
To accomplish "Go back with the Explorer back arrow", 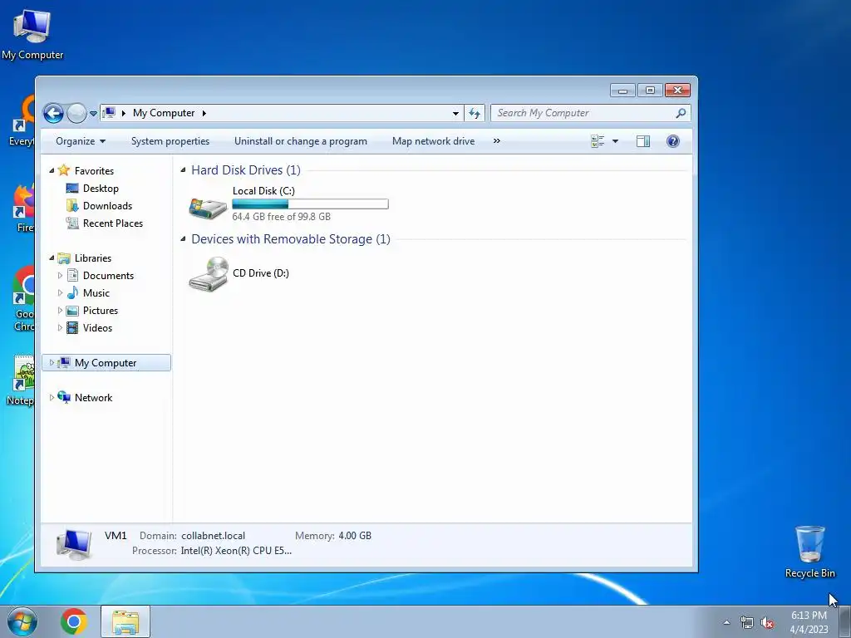I will (53, 113).
